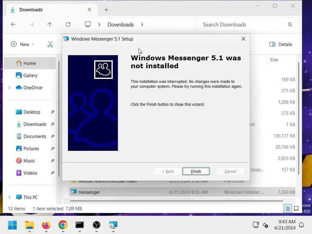
Task: Click the 7,263 KB size cell
Action: click(286, 192)
